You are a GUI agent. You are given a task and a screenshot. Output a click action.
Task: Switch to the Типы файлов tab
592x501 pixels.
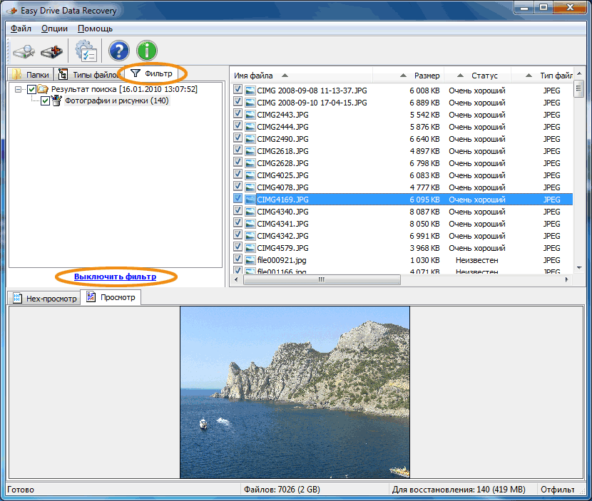[88, 75]
